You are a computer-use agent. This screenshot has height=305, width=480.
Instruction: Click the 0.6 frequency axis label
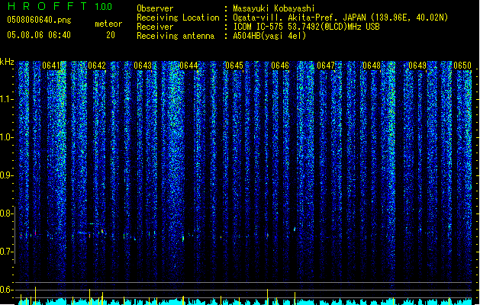click(x=6, y=290)
